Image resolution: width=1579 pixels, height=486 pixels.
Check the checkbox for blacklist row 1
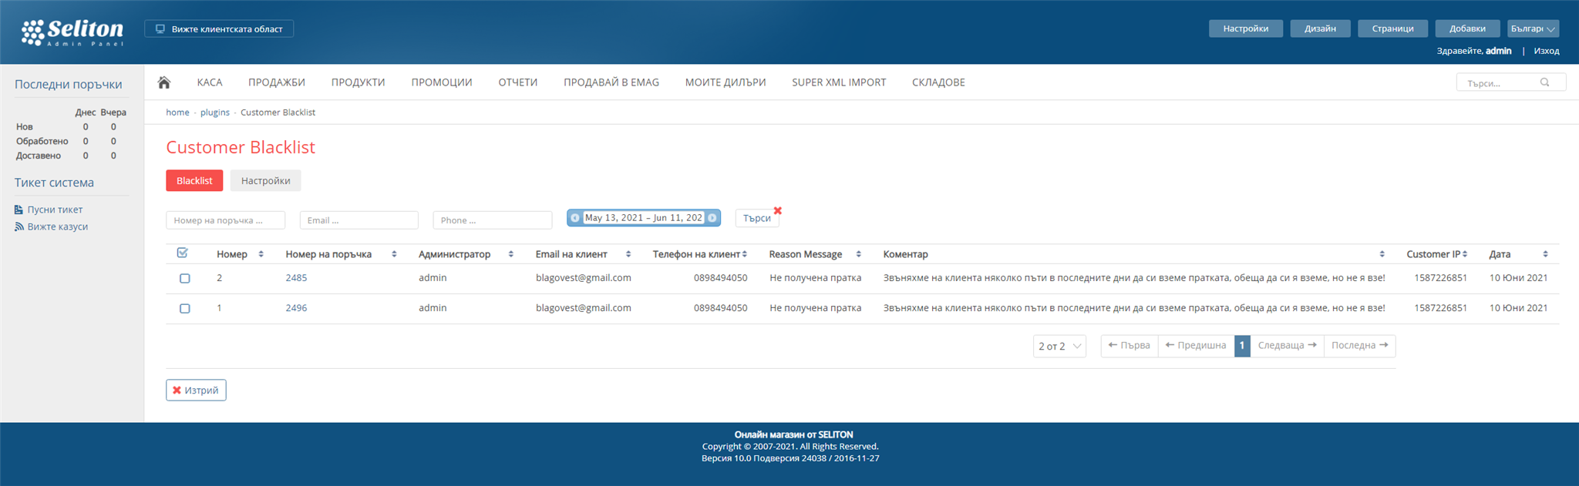(185, 308)
